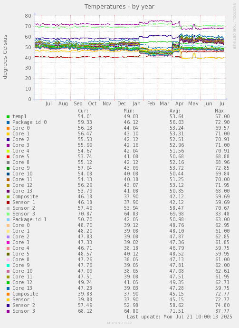Click the Core 13 label in row showing 53.79
This screenshot has height=328, width=239.
[x=22, y=191]
